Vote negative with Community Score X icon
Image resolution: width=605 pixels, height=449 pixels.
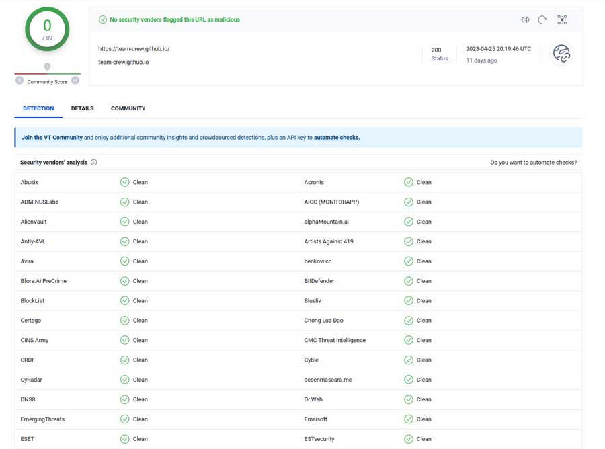(x=19, y=80)
